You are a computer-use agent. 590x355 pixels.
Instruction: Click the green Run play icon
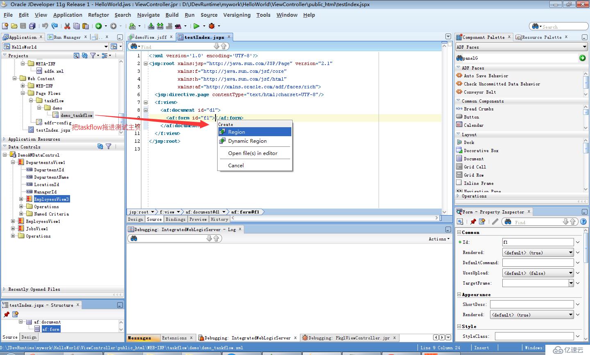(197, 26)
